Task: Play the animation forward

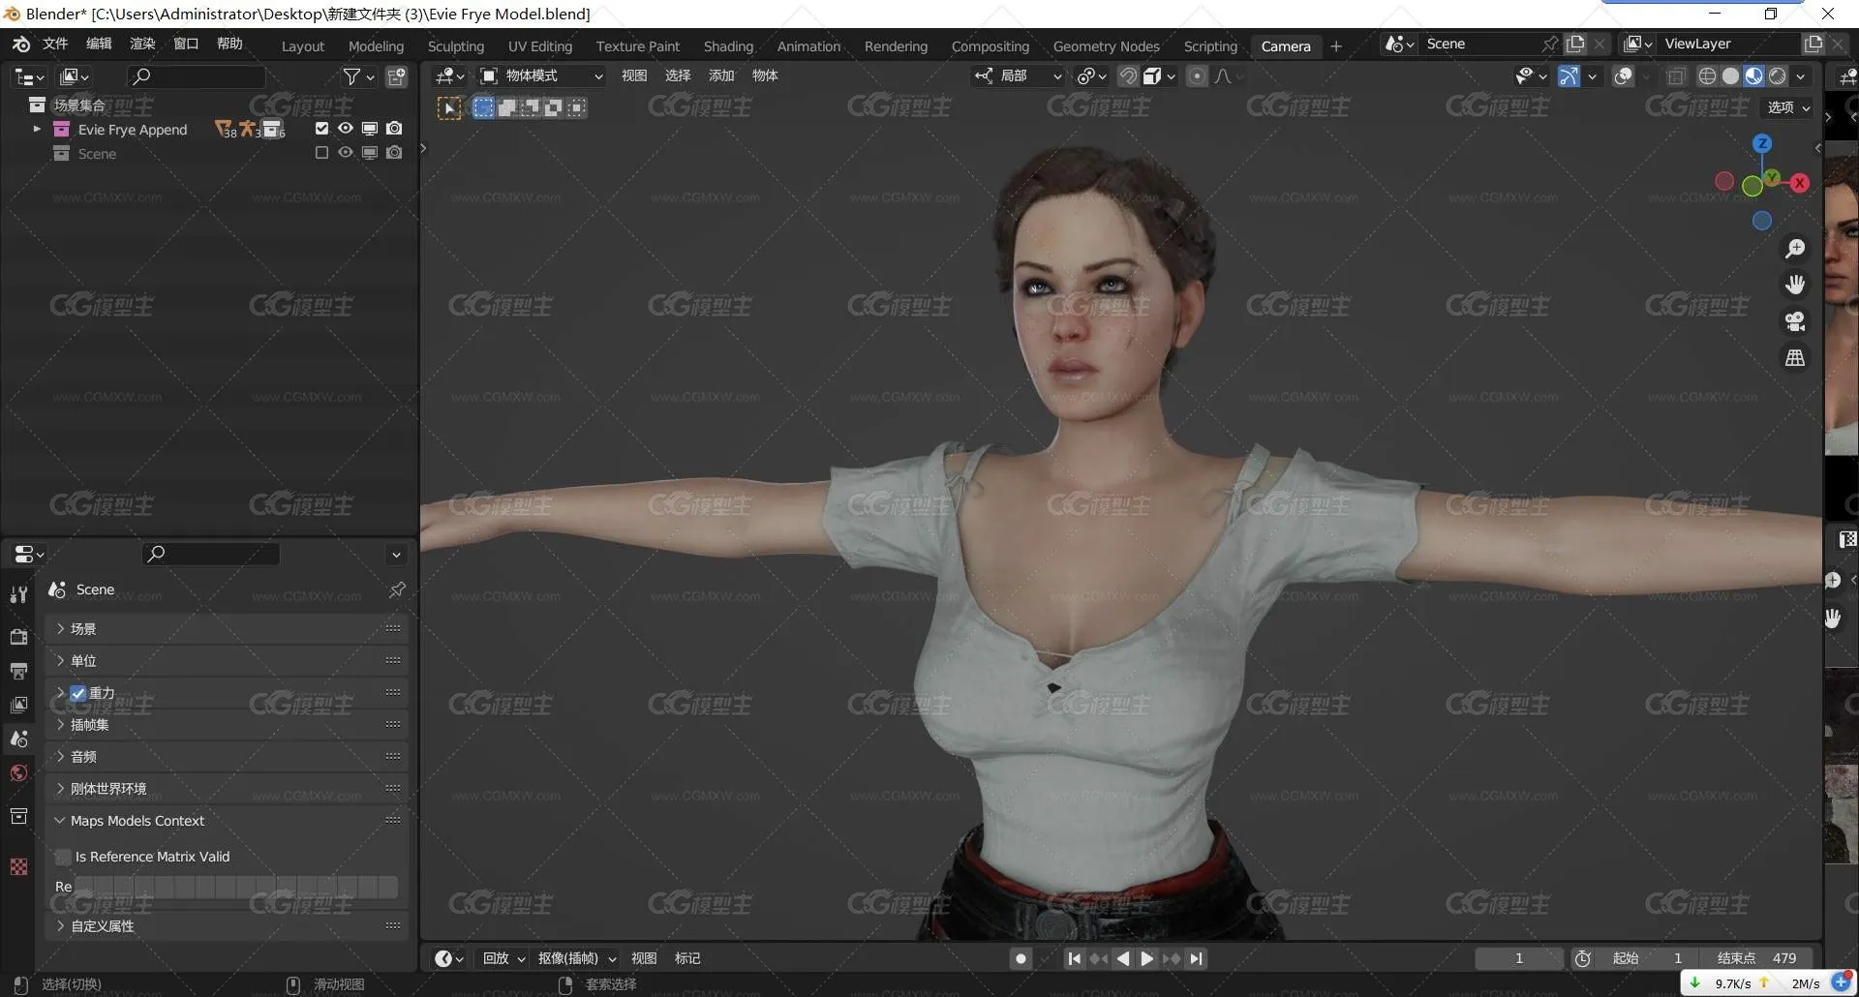Action: (x=1147, y=958)
